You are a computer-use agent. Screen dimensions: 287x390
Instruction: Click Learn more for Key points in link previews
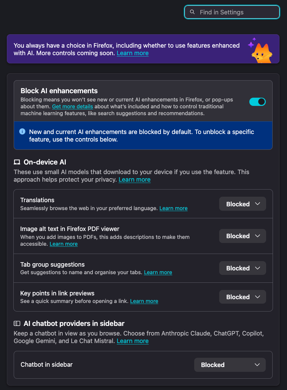pyautogui.click(x=144, y=301)
